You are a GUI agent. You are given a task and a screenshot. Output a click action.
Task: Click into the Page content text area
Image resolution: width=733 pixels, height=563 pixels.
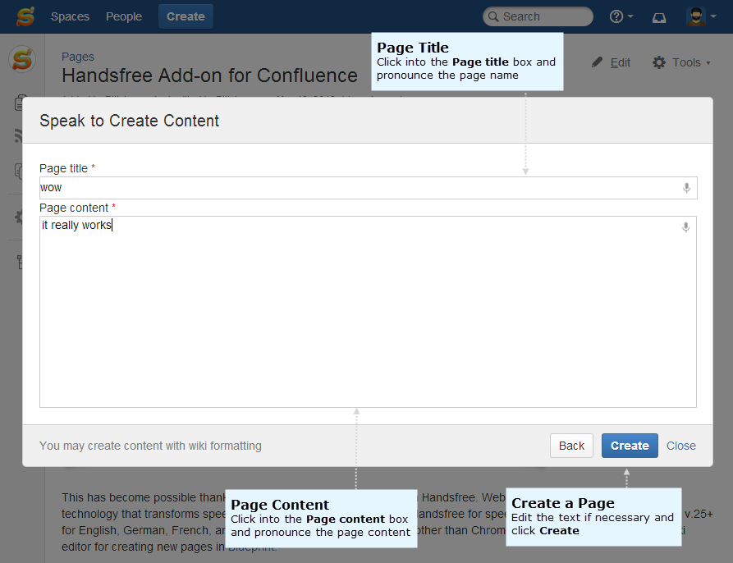(368, 312)
